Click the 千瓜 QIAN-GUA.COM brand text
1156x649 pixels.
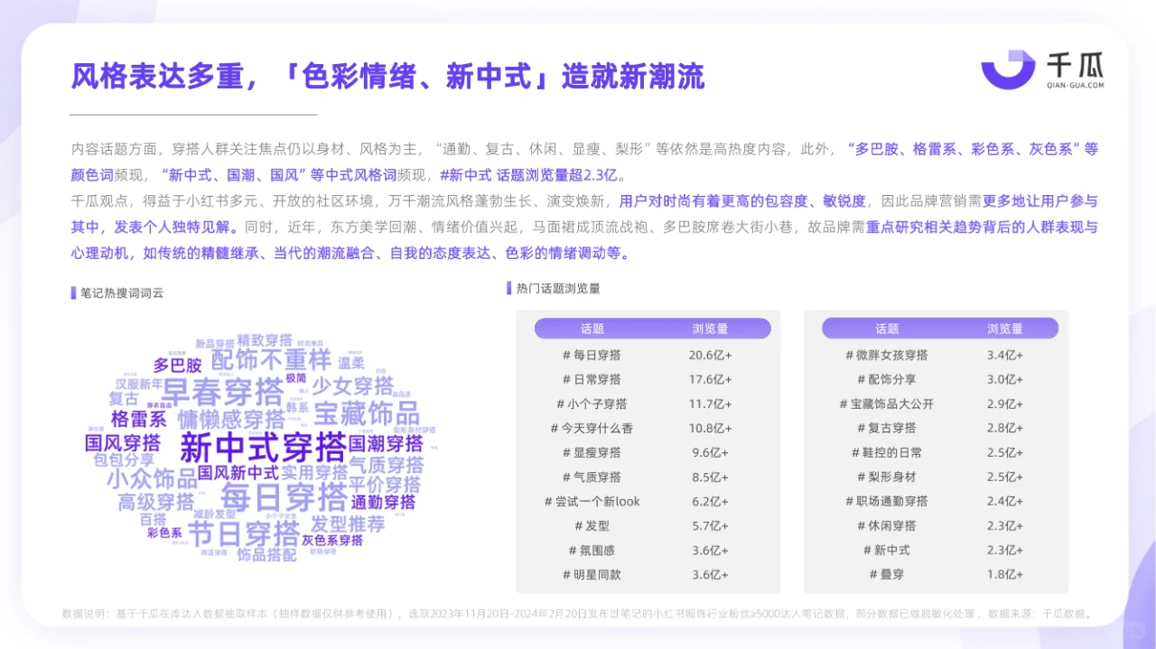coord(1076,71)
